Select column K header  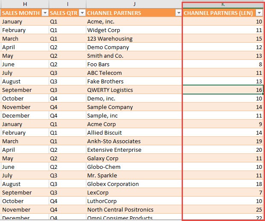(x=223, y=4)
